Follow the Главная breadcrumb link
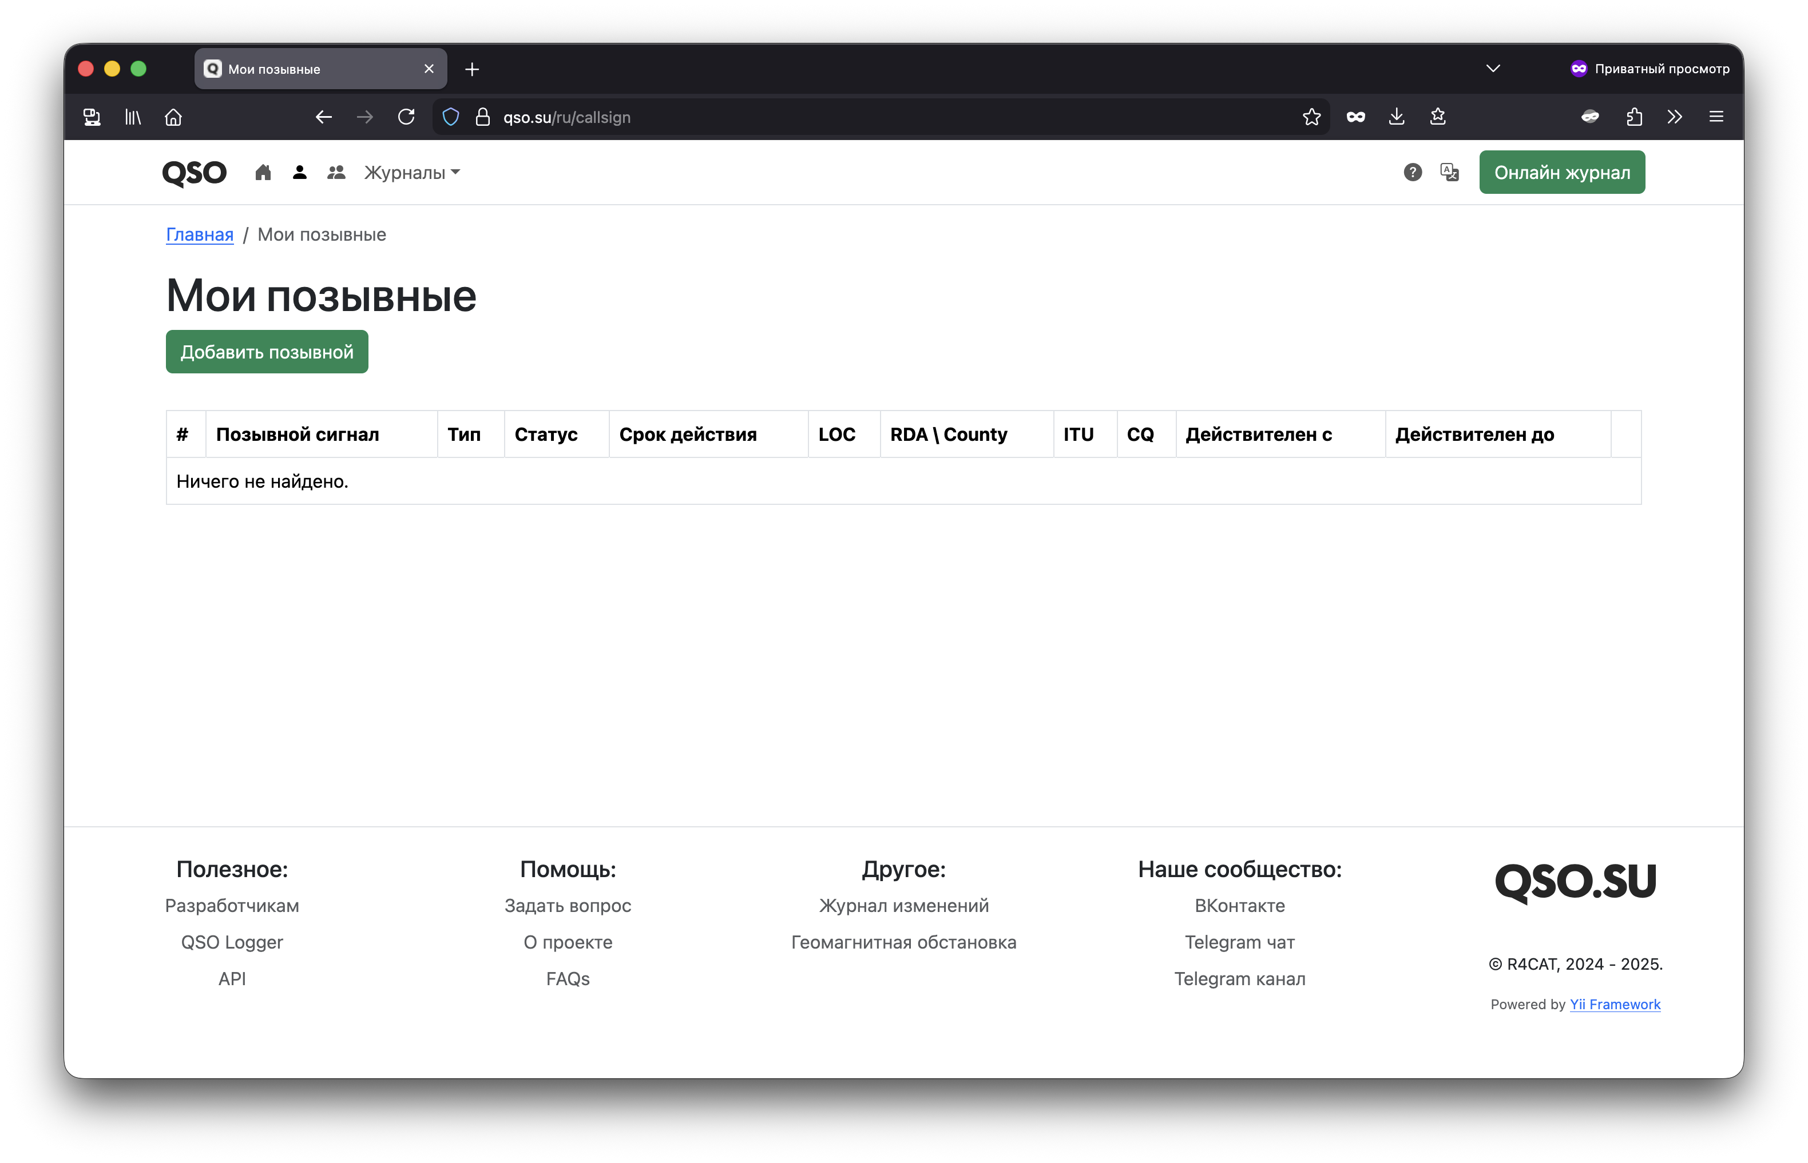 click(x=200, y=235)
